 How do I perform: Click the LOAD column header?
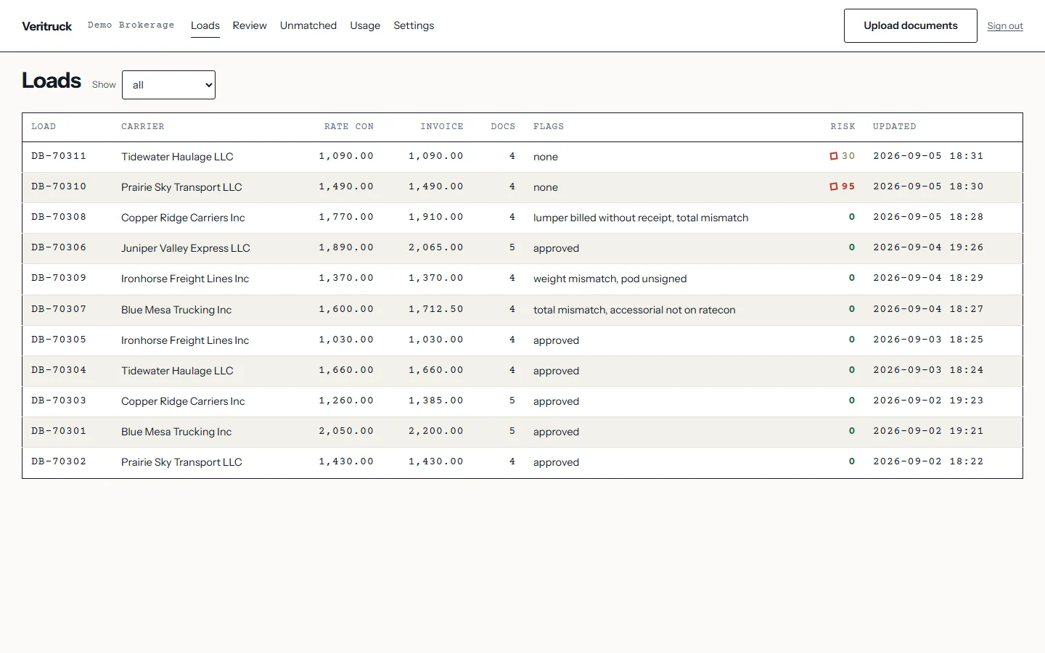44,126
